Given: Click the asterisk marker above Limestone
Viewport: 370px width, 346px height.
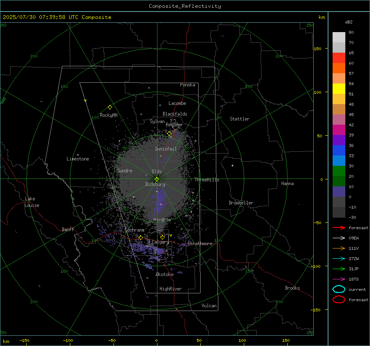Looking at the screenshot, I should (x=78, y=155).
